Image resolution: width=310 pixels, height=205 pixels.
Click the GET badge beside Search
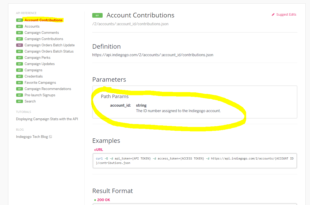[20, 101]
